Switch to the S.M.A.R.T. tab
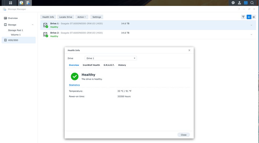This screenshot has height=143, width=259. [109, 65]
